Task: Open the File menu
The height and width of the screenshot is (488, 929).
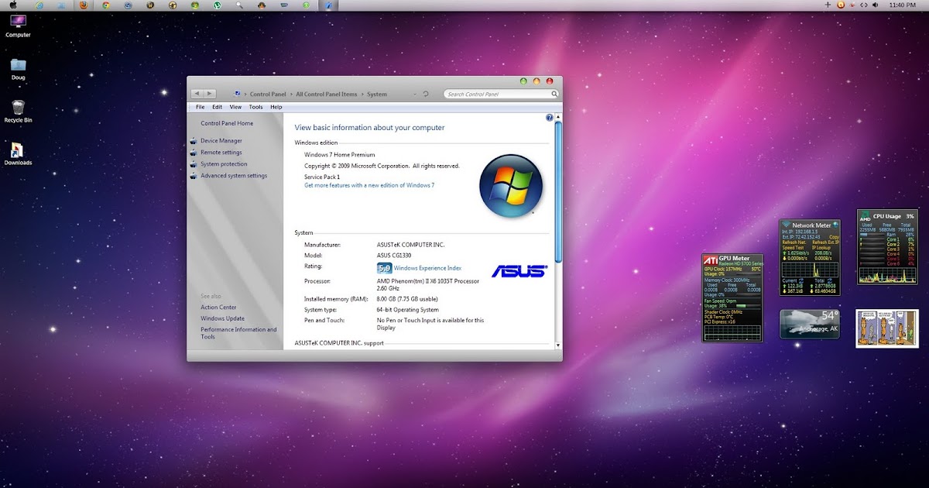Action: pyautogui.click(x=200, y=107)
